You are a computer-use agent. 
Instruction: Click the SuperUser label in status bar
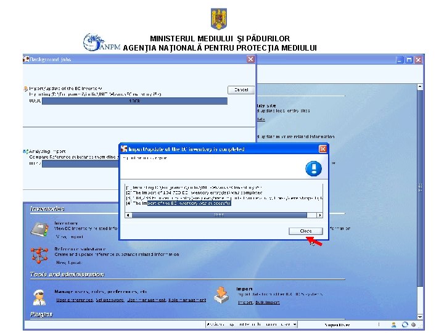(337, 325)
